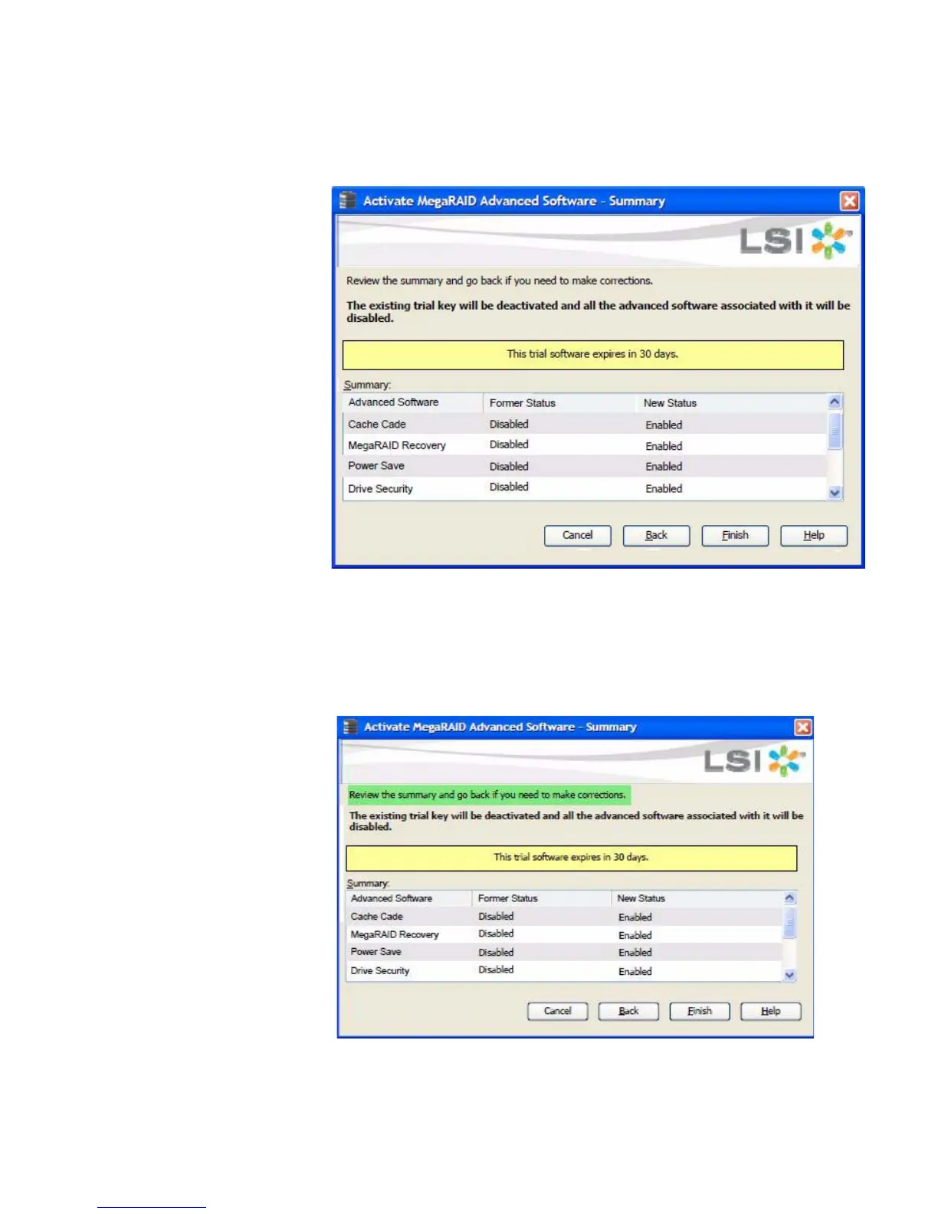Click the LSI logo in lower dialog

point(754,760)
